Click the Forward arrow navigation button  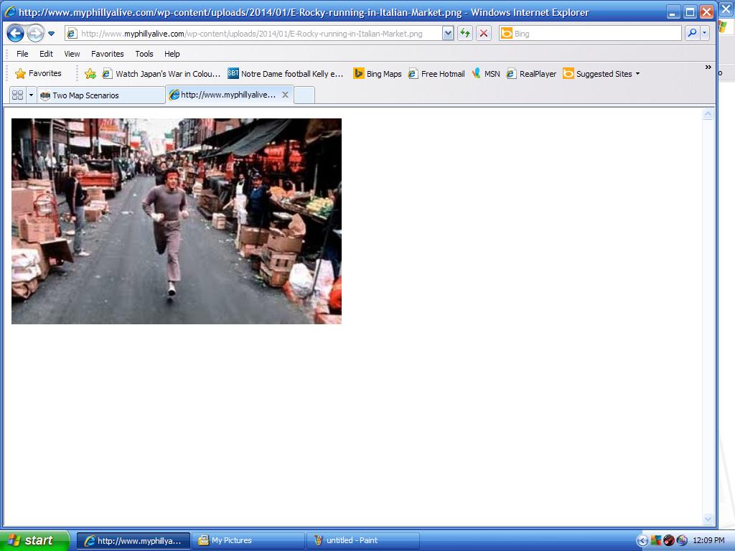(x=35, y=33)
